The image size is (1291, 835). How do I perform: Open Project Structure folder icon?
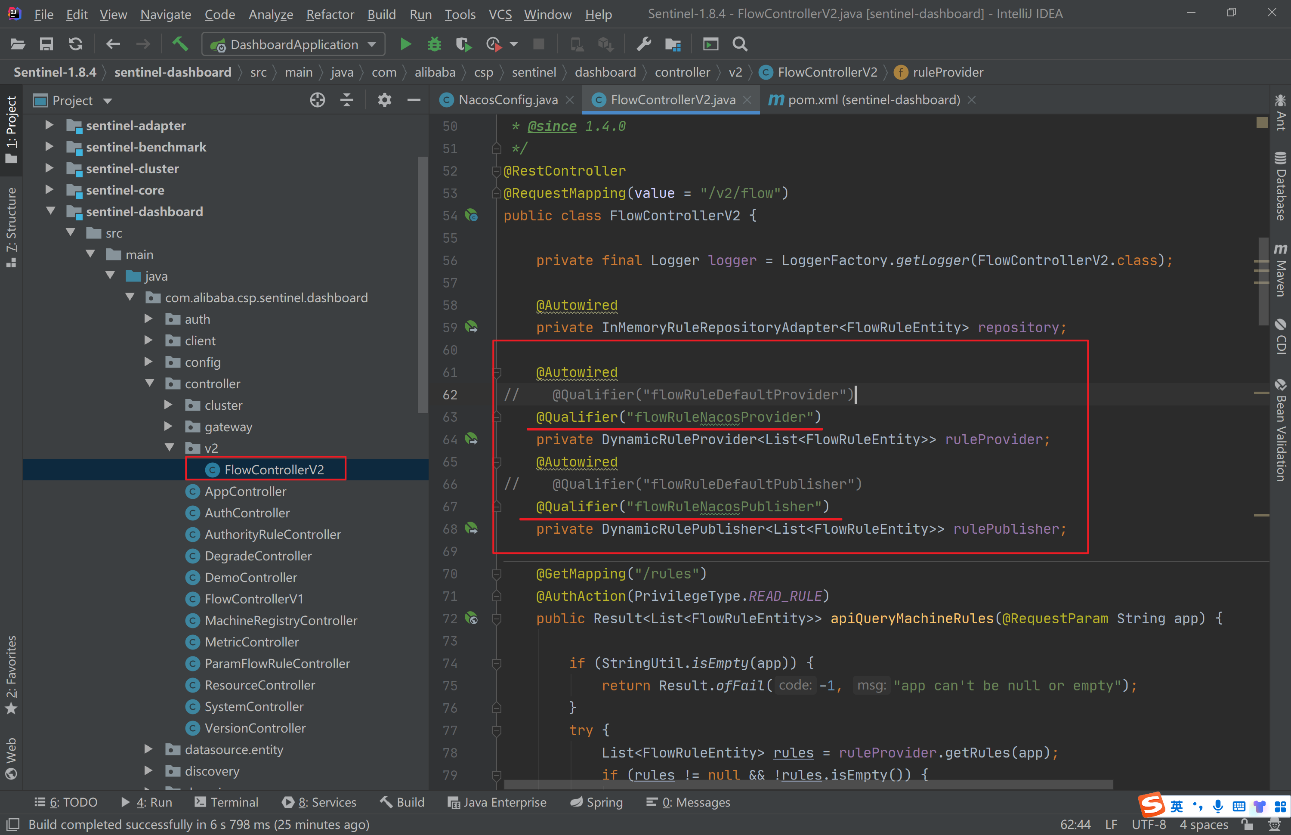[673, 44]
